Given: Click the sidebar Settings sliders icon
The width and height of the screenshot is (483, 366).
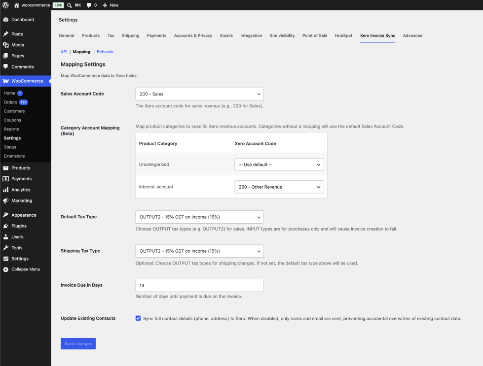Looking at the screenshot, I should [x=6, y=259].
